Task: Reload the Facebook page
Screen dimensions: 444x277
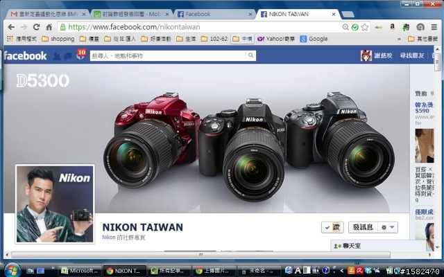Action: [36, 27]
